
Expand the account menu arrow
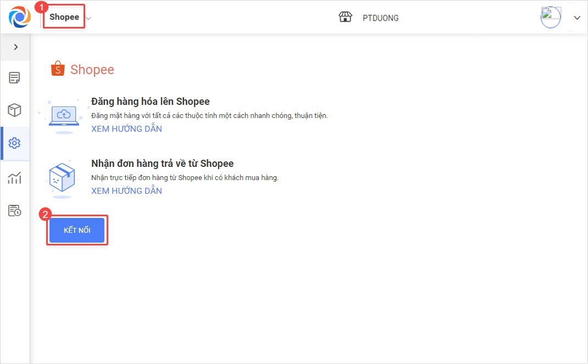[x=577, y=18]
